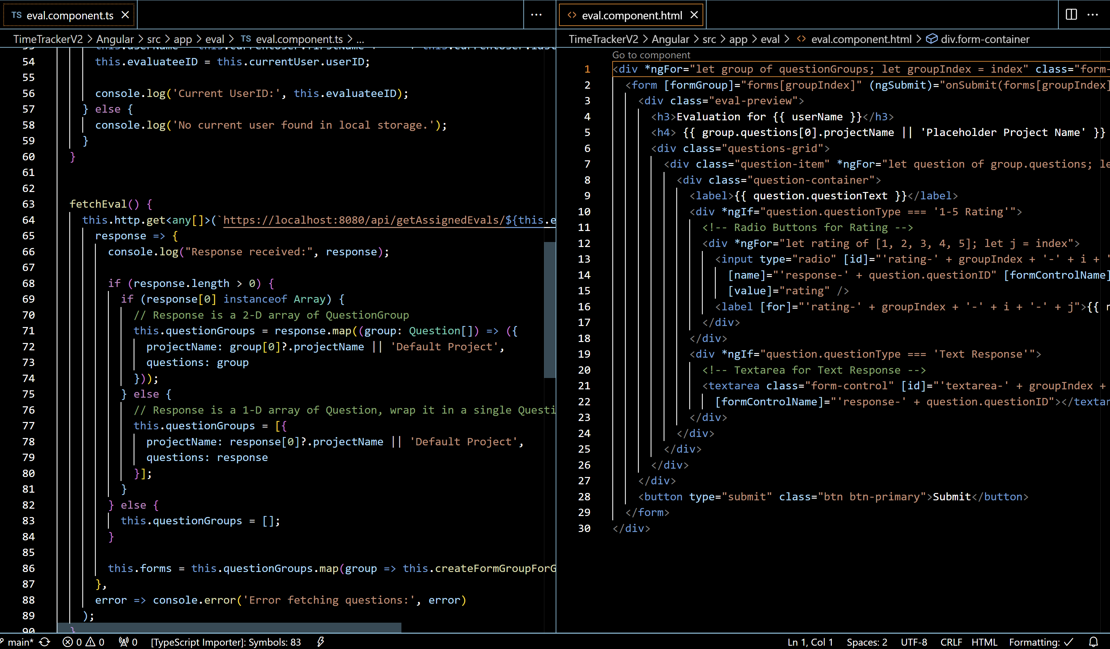This screenshot has height=649, width=1110.
Task: Click the Submit button text in HTML
Action: [951, 497]
